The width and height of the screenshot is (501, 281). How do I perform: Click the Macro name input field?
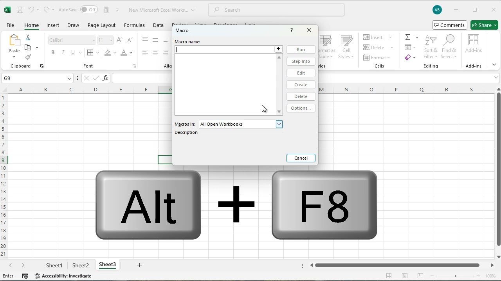pyautogui.click(x=225, y=49)
